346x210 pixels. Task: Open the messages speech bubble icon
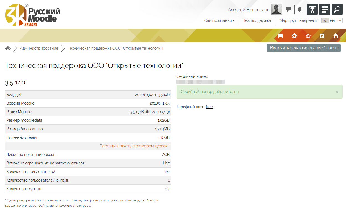[289, 10]
